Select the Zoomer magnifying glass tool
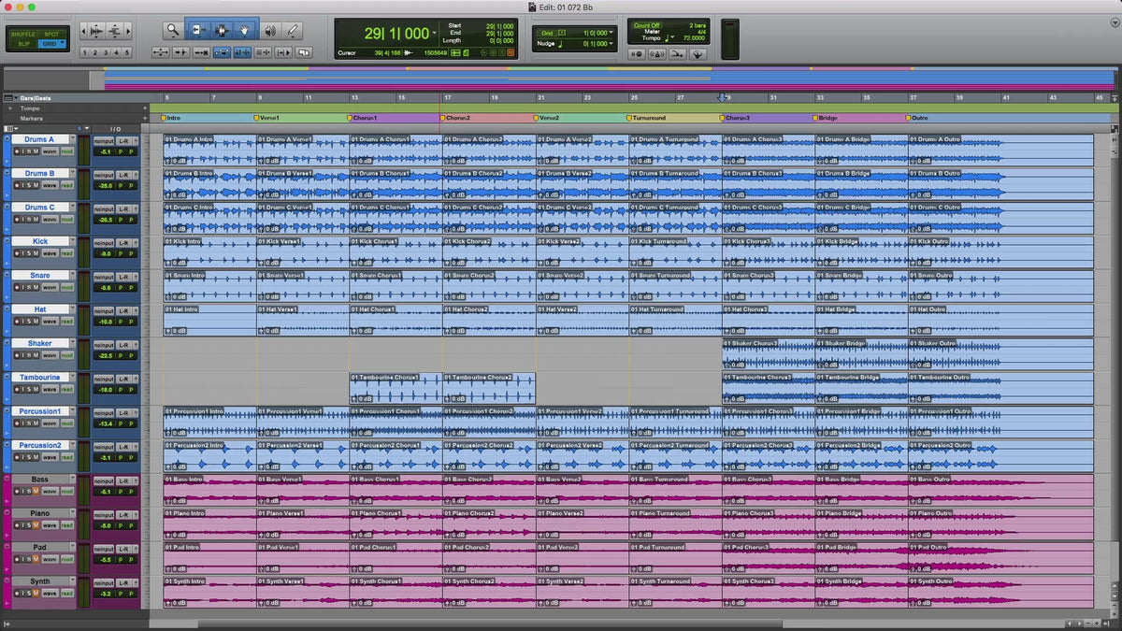The height and width of the screenshot is (631, 1122). (173, 31)
